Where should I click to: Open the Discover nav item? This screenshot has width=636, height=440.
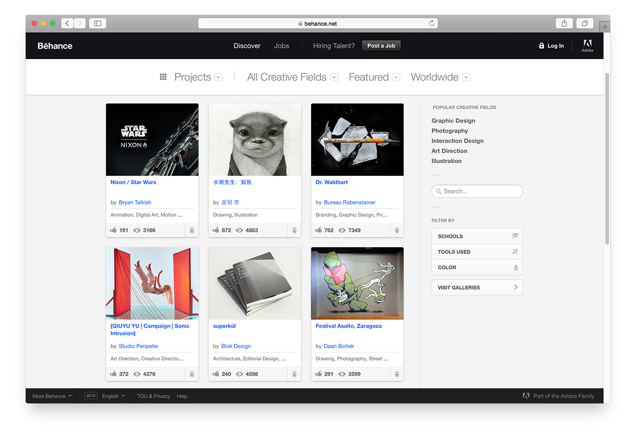coord(247,46)
